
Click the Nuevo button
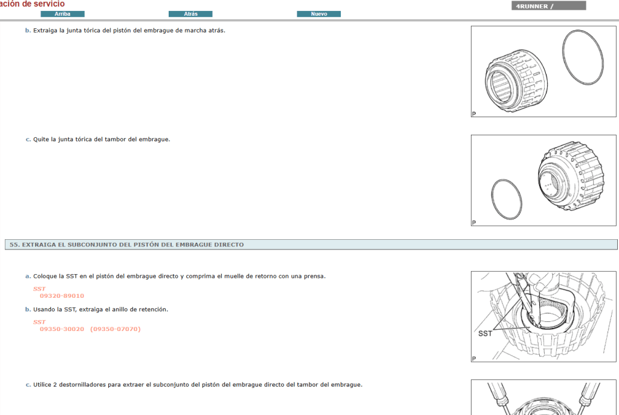[x=319, y=14]
